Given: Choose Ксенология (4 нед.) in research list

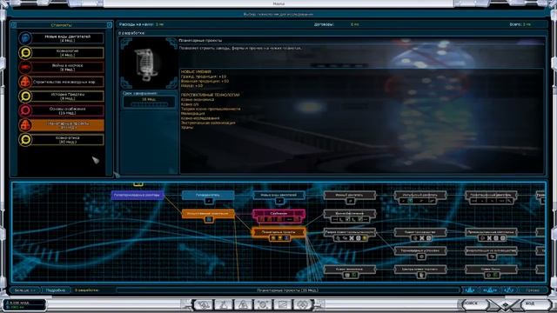Looking at the screenshot, I should click(68, 53).
